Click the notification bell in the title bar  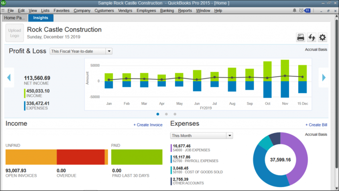point(295,10)
